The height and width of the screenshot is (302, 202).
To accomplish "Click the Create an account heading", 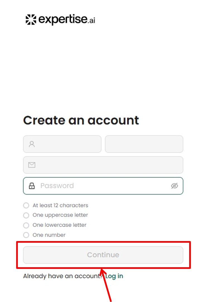I will click(81, 120).
